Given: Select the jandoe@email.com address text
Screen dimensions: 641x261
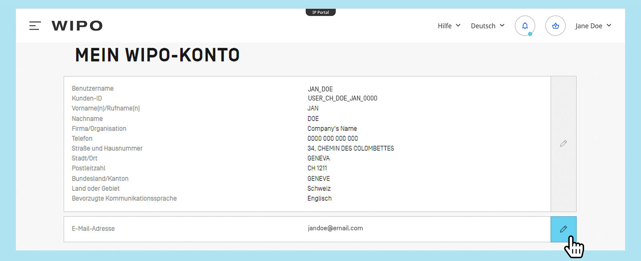Looking at the screenshot, I should point(335,228).
